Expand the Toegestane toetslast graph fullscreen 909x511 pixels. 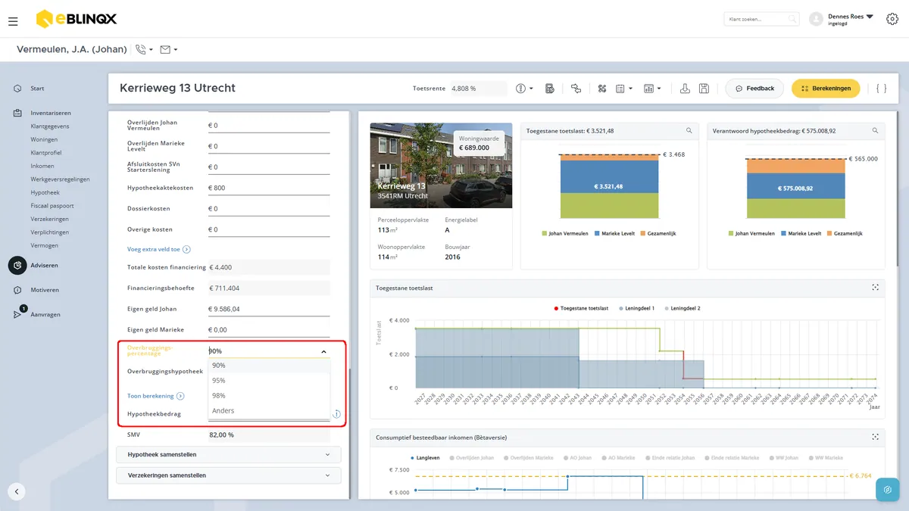pyautogui.click(x=875, y=288)
